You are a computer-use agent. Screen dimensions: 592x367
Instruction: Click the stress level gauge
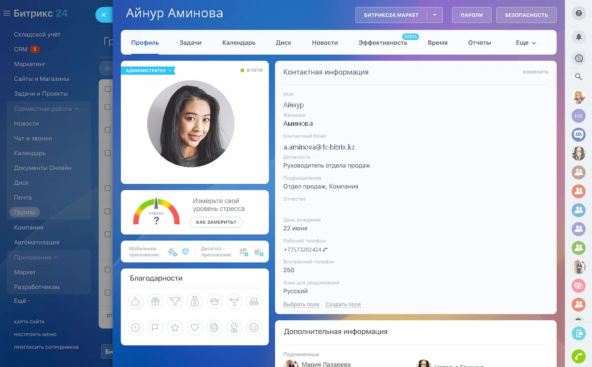(156, 211)
